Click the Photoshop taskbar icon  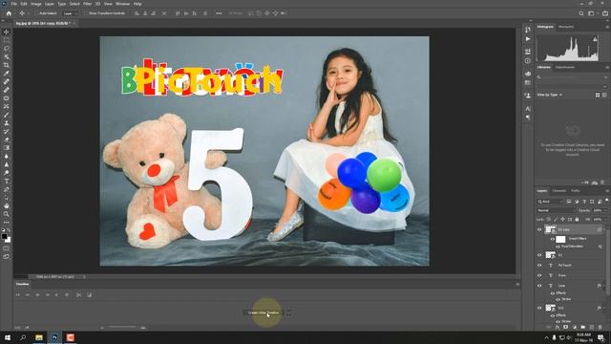click(54, 337)
